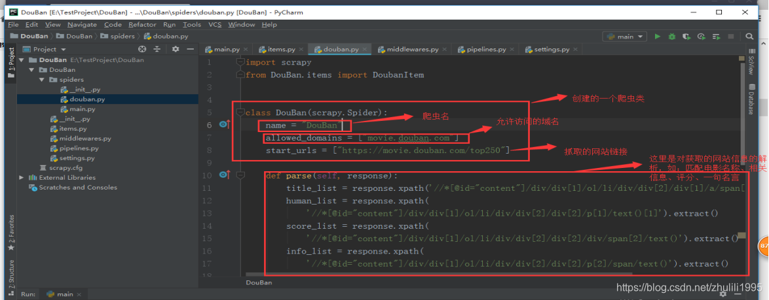This screenshot has width=769, height=300.
Task: Select __init__.py under spiders
Action: [81, 90]
